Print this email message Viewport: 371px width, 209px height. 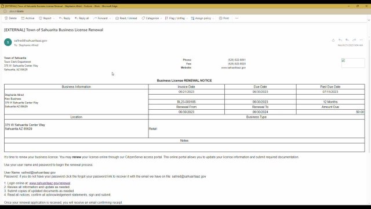tap(224, 18)
